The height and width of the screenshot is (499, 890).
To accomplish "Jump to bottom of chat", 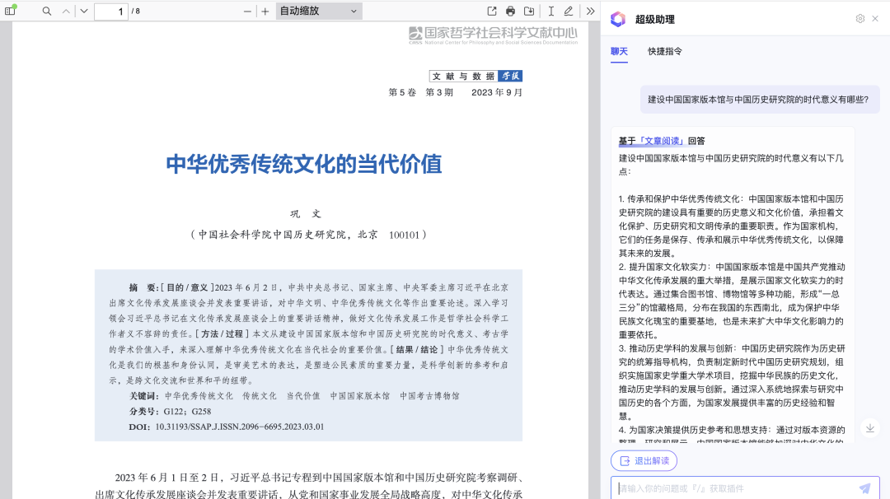I will (869, 429).
